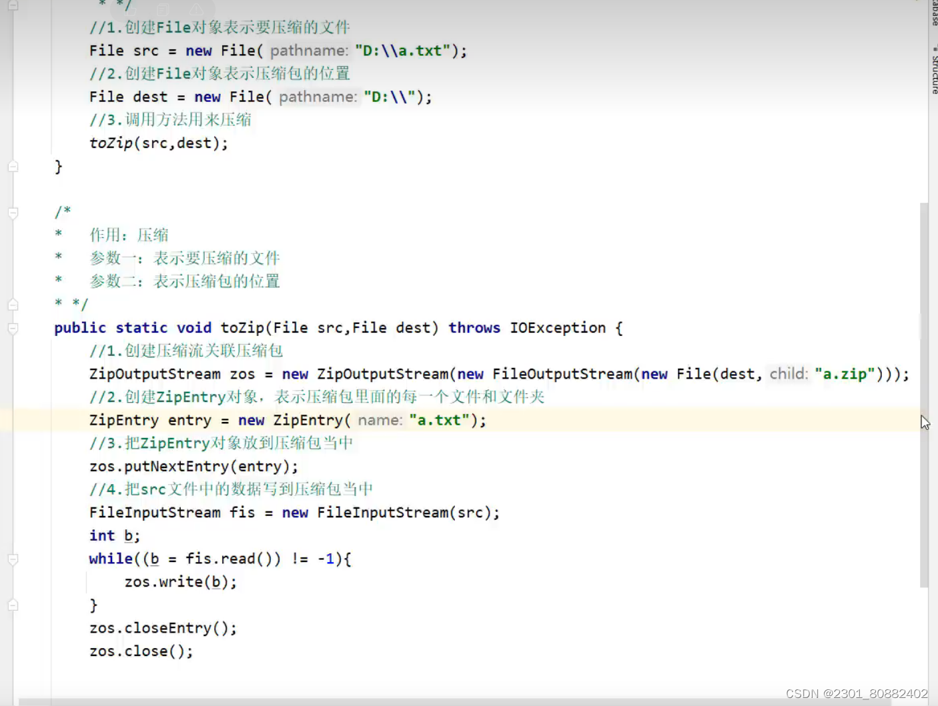Click the int b; declaration

115,536
